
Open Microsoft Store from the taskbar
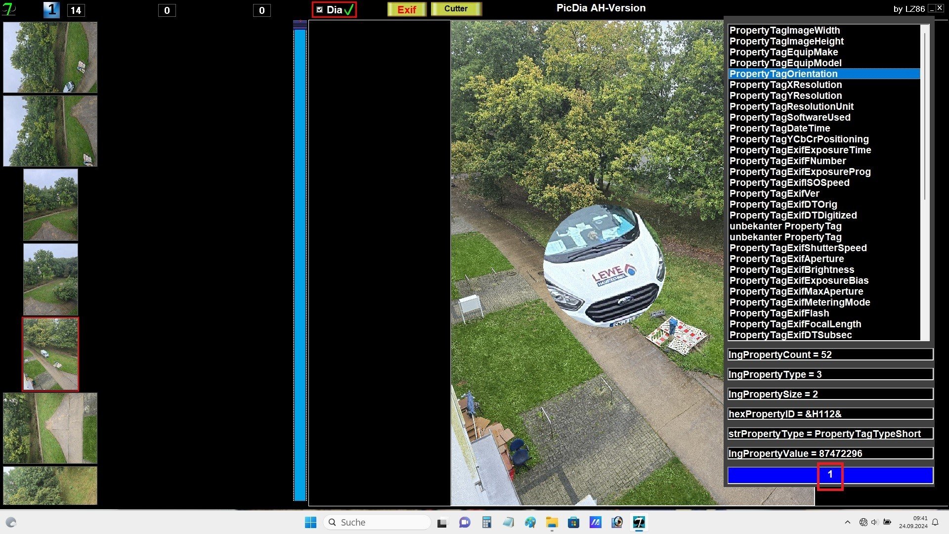click(x=573, y=522)
